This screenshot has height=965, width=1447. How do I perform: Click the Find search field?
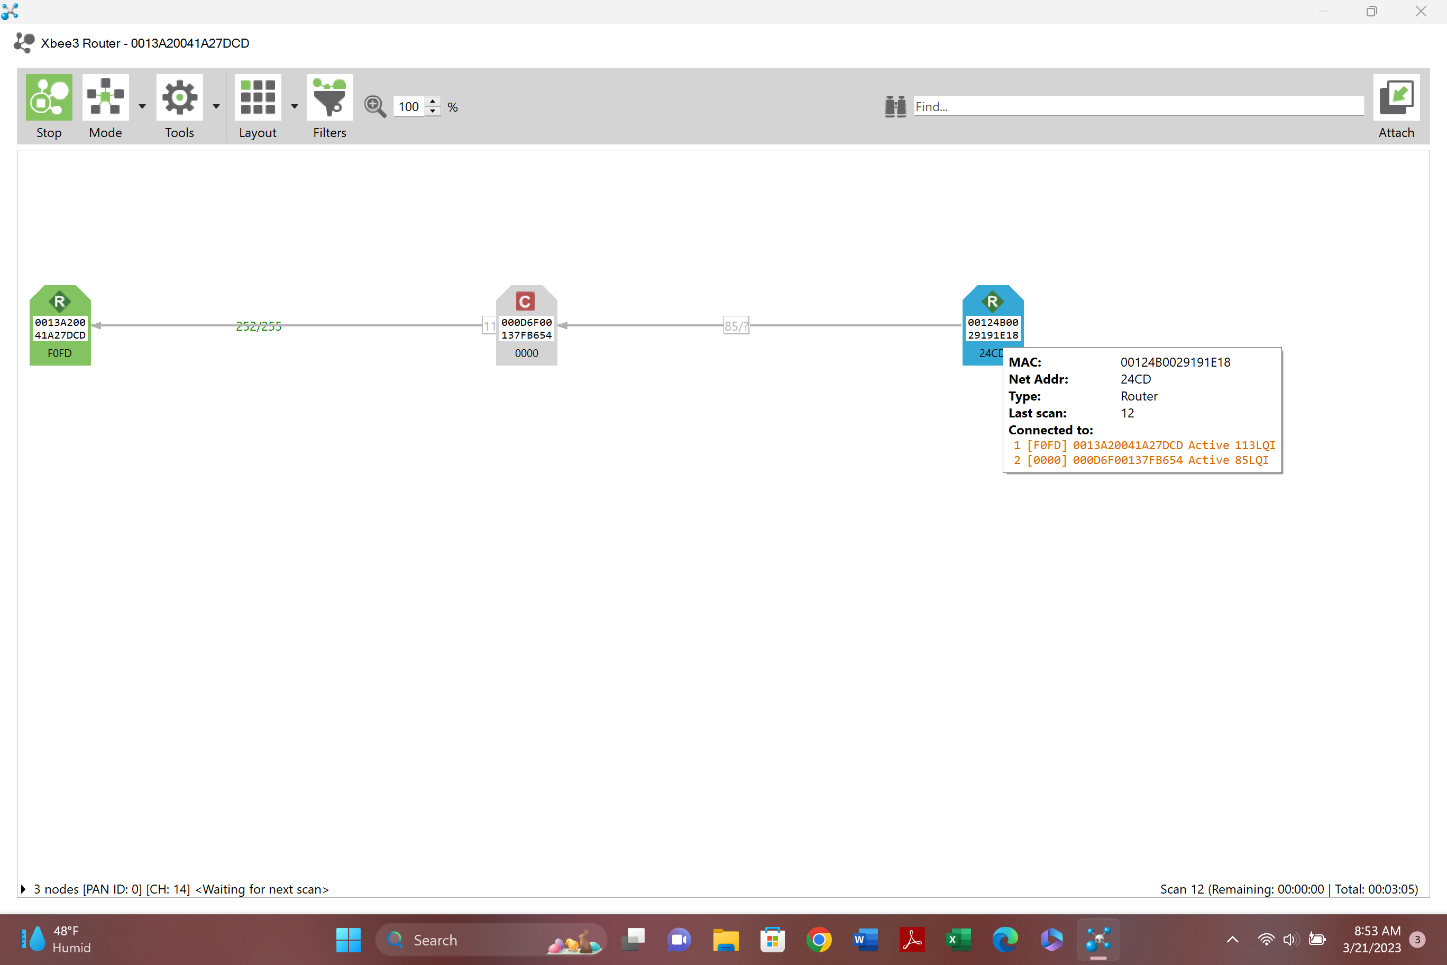pyautogui.click(x=1138, y=106)
